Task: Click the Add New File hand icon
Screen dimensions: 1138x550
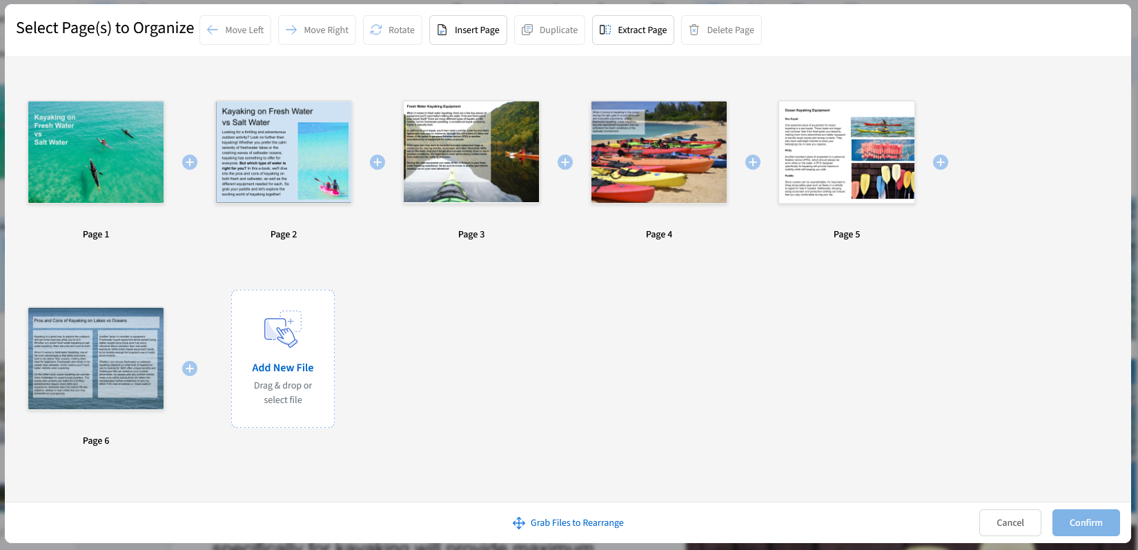Action: click(x=283, y=329)
